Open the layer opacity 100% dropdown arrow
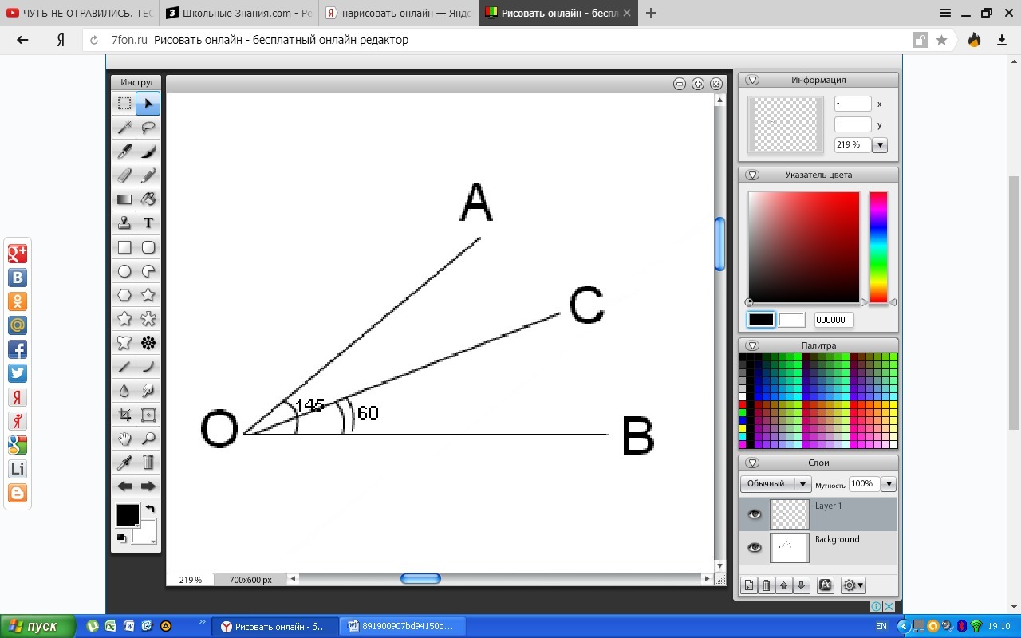1021x638 pixels. click(x=889, y=484)
